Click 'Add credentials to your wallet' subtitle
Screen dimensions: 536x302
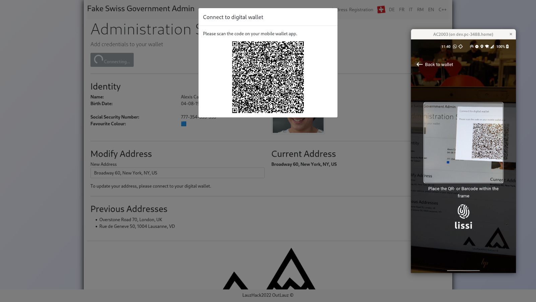(x=127, y=44)
